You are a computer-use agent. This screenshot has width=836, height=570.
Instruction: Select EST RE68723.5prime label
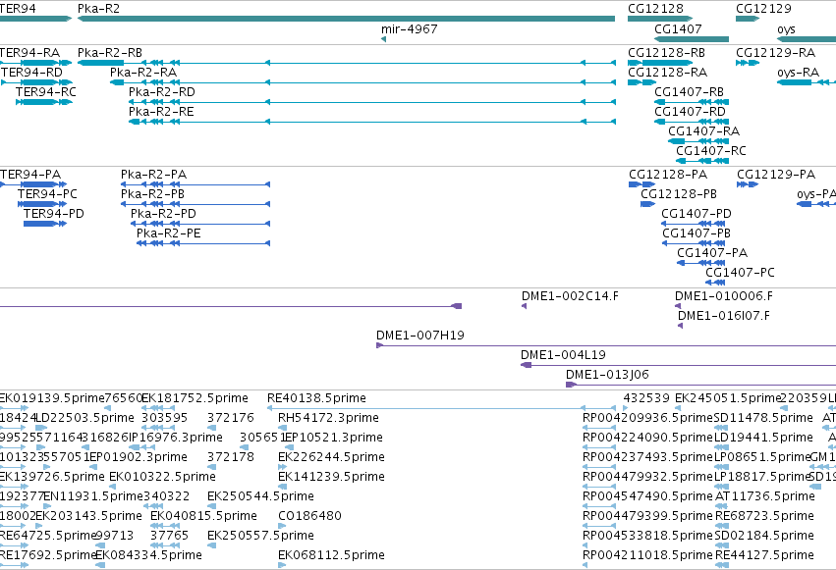tap(764, 516)
